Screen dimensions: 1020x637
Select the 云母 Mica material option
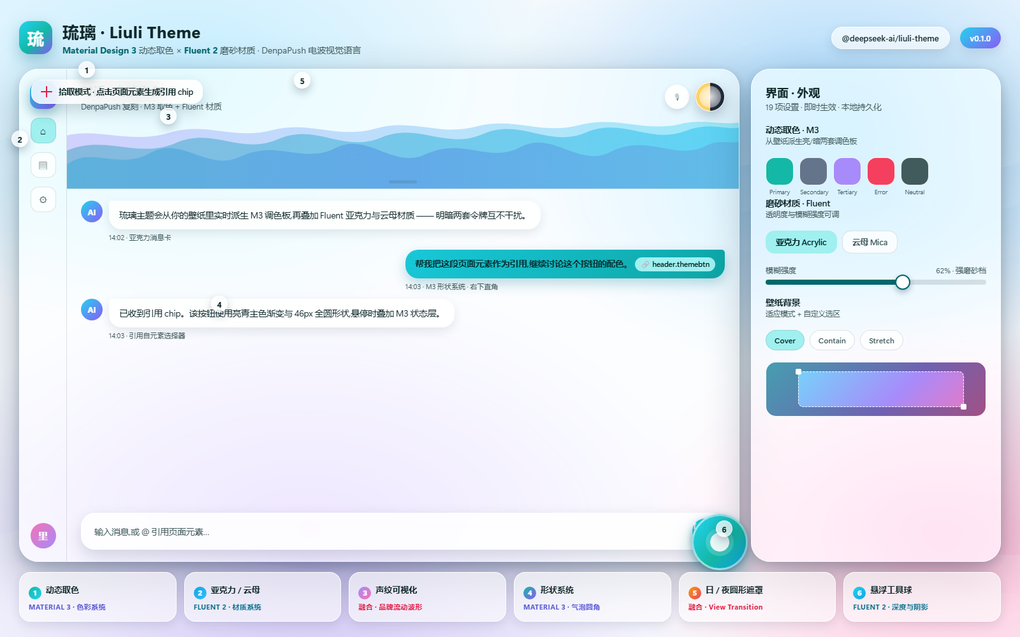[x=870, y=242]
